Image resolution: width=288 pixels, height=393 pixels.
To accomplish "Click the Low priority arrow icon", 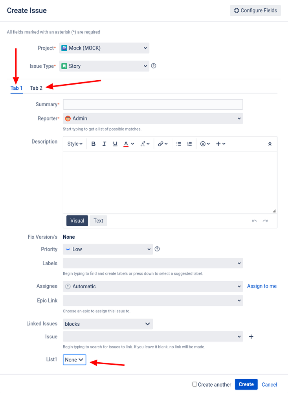I will (68, 249).
